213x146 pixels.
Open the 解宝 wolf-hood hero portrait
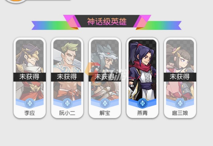tap(105, 70)
